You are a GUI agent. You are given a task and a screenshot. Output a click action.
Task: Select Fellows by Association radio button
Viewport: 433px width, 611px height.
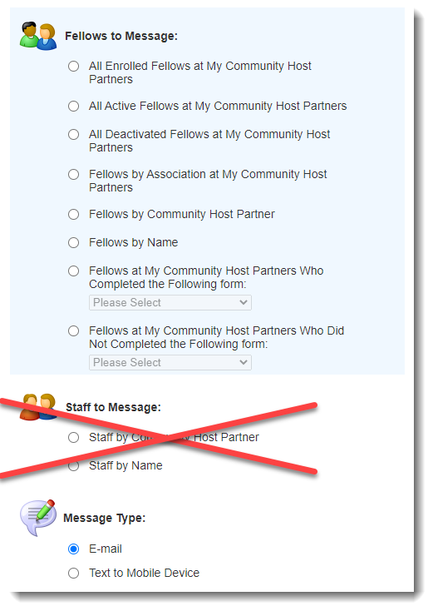click(x=73, y=174)
